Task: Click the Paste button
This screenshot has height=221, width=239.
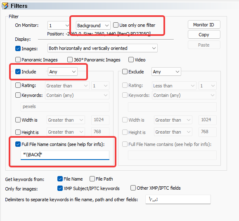Action: 204,45
